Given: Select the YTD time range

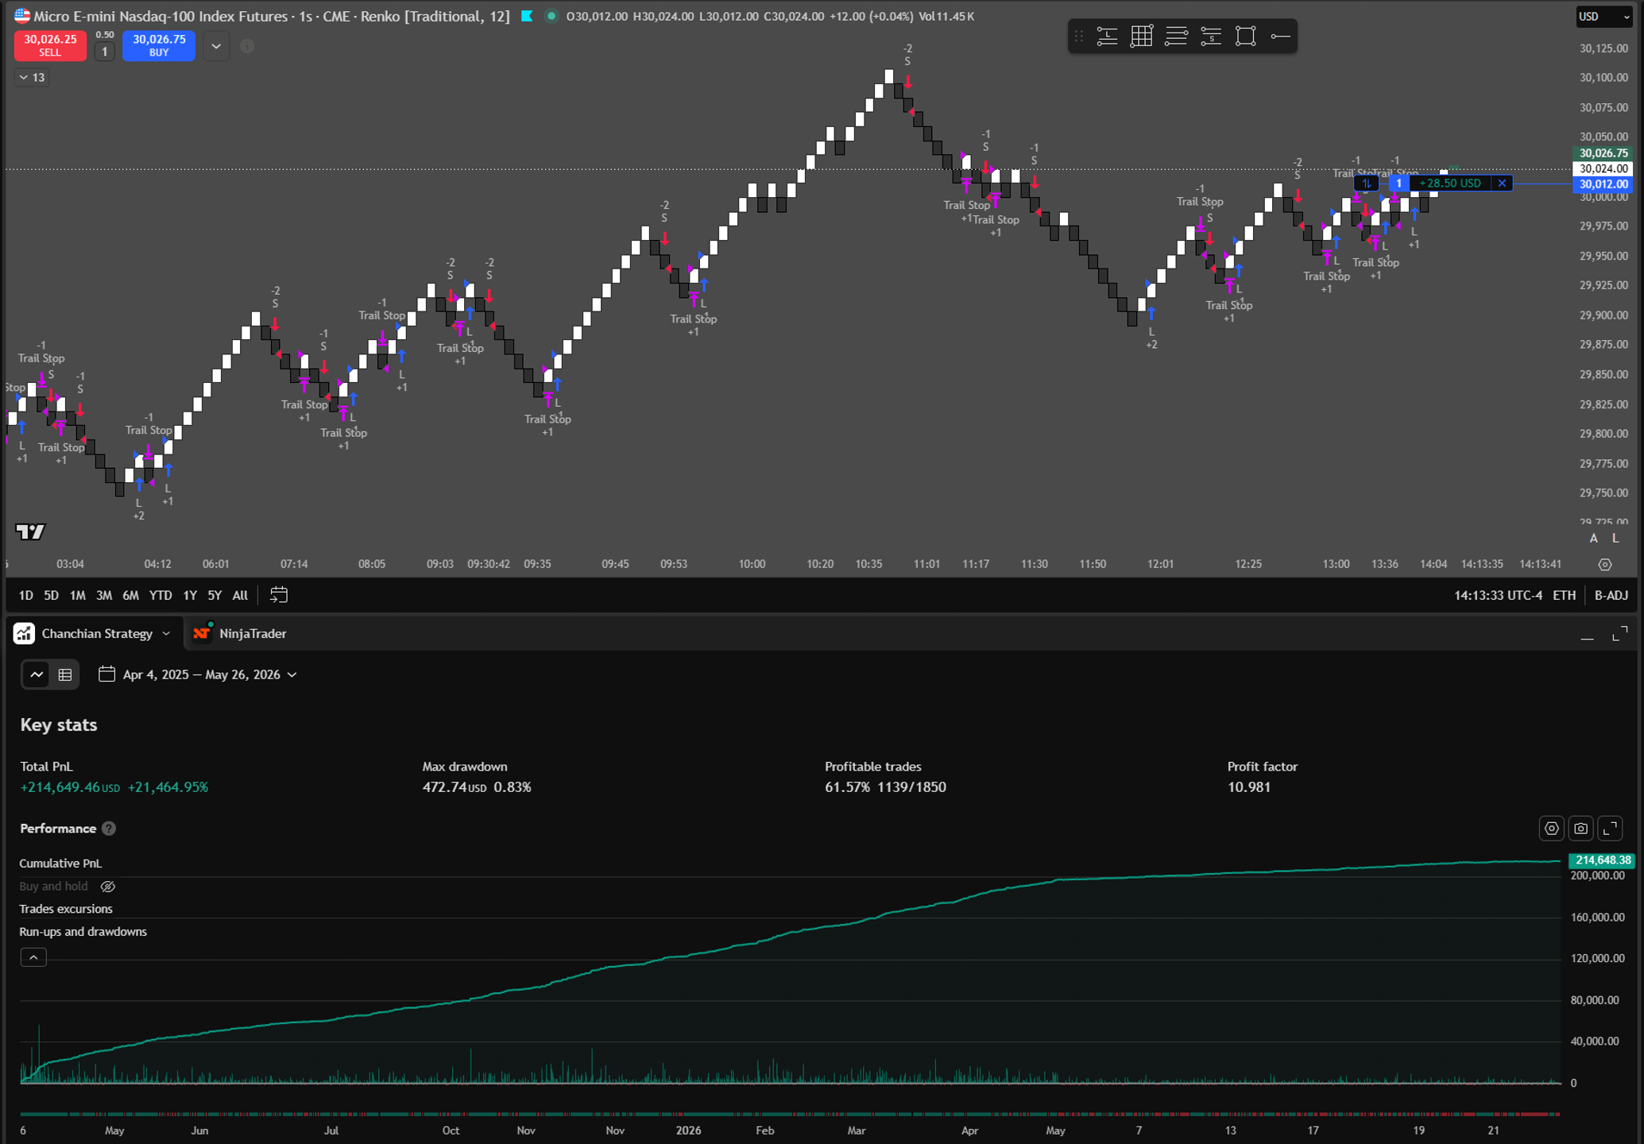Looking at the screenshot, I should point(161,595).
